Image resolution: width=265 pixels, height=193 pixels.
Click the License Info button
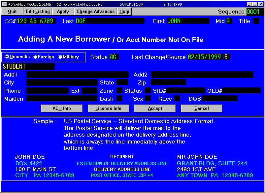click(x=108, y=108)
